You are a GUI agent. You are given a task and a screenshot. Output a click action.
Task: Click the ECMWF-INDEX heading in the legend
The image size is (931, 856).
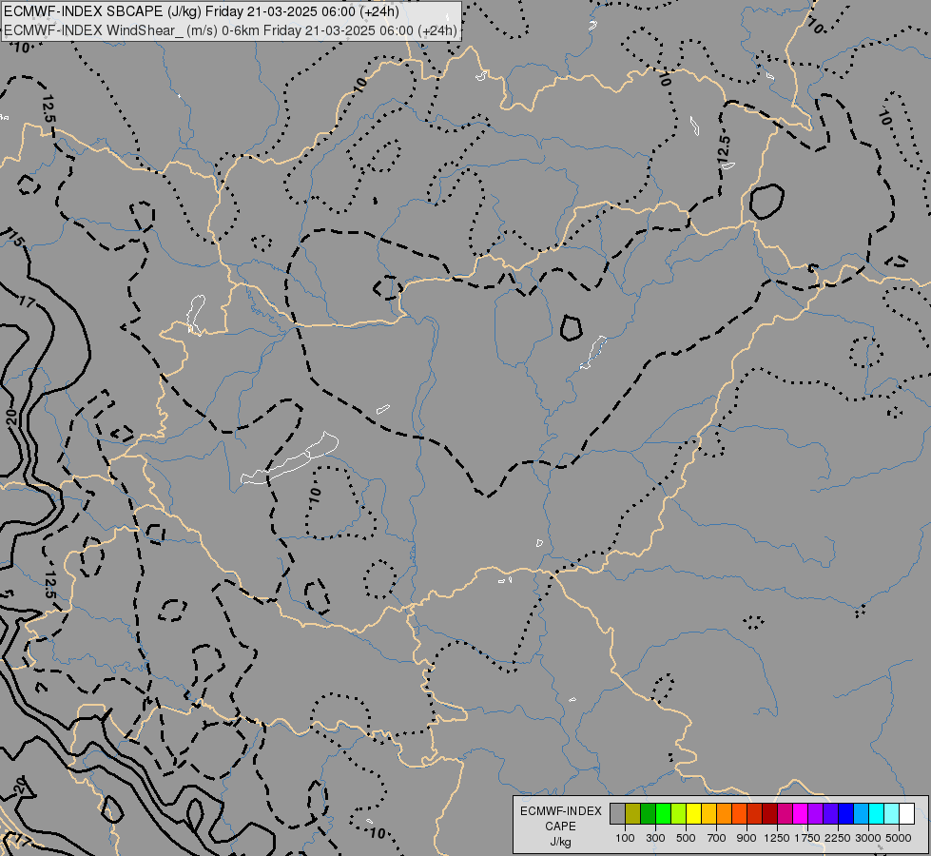tap(560, 811)
